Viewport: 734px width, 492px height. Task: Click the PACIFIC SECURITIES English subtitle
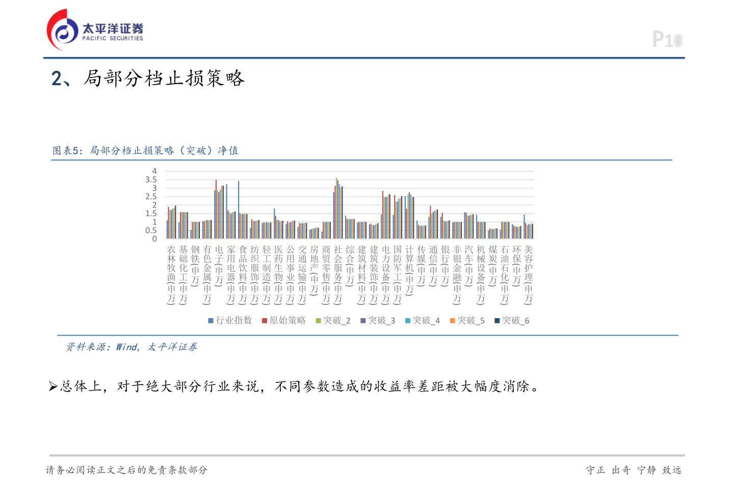coord(113,38)
